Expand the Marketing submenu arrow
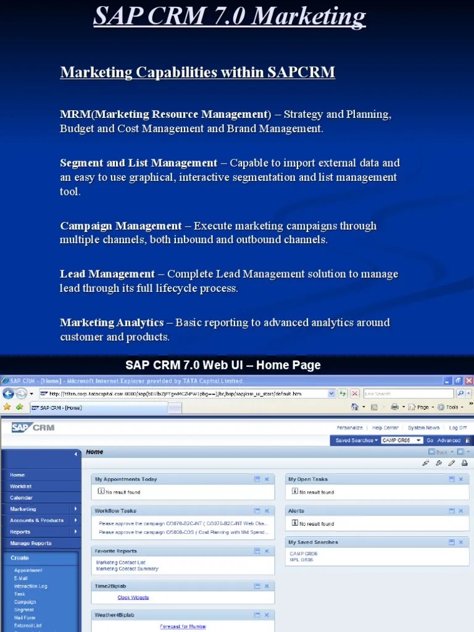This screenshot has width=474, height=632. pos(75,509)
